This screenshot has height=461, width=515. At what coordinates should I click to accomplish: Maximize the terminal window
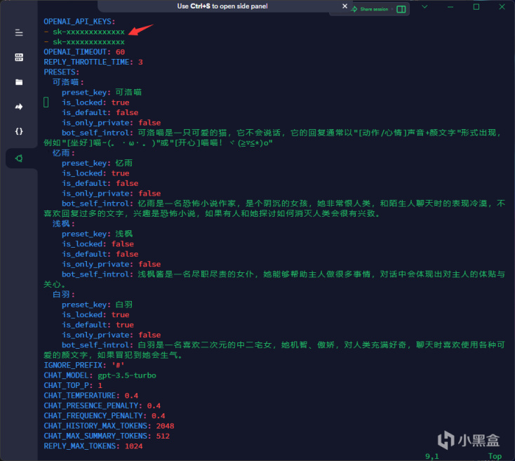476,7
